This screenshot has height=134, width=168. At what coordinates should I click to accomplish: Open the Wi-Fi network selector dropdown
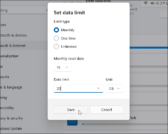coord(155,4)
